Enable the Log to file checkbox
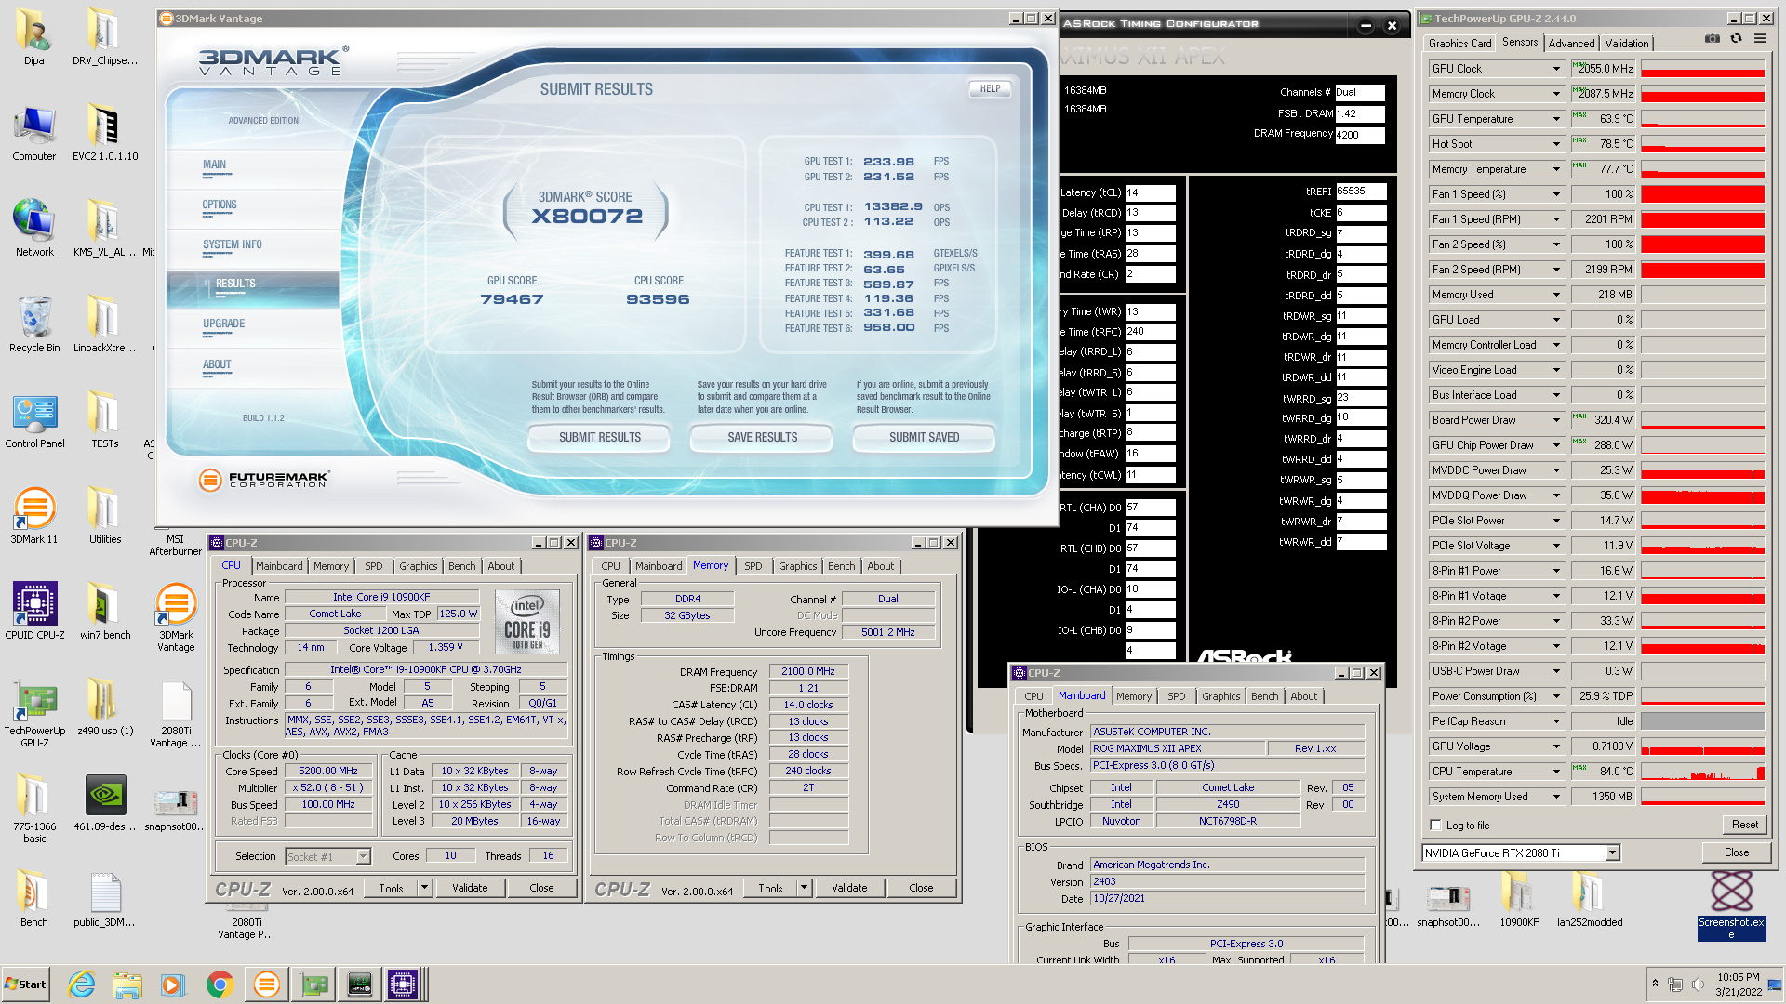1786x1004 pixels. [1436, 826]
